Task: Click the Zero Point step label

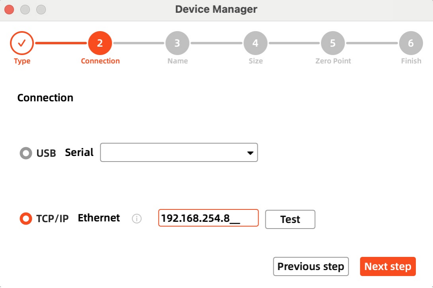Action: (333, 61)
